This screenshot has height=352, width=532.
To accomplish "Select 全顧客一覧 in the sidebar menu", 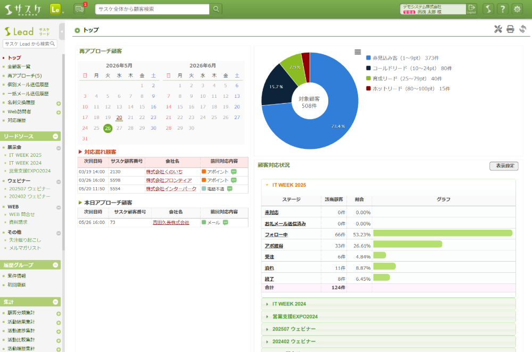I will click(x=19, y=66).
